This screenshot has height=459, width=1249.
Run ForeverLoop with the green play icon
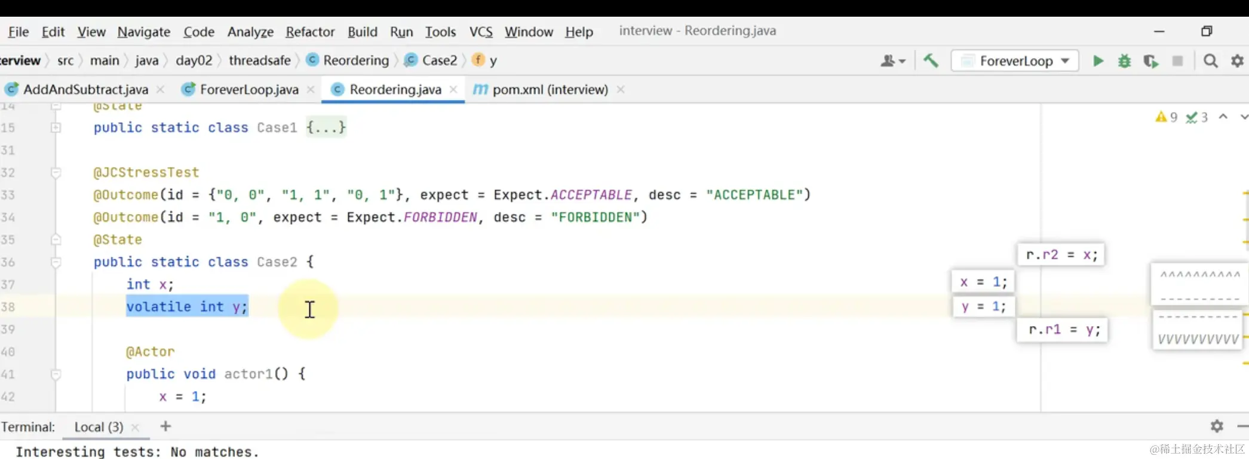(1098, 61)
